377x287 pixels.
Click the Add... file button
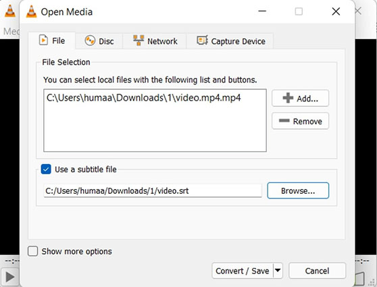300,98
